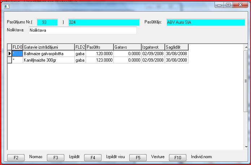This screenshot has height=165, width=251.
Task: Click the F3 button for Izpildīt
Action: click(55, 157)
